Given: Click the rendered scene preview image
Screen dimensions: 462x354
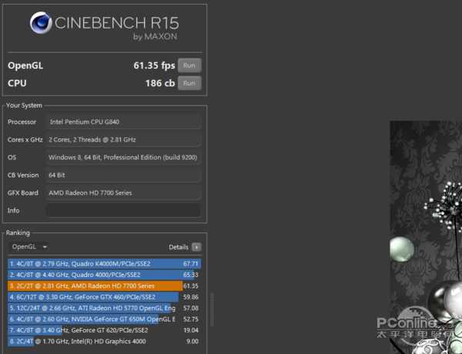Looking at the screenshot, I should click(426, 237).
